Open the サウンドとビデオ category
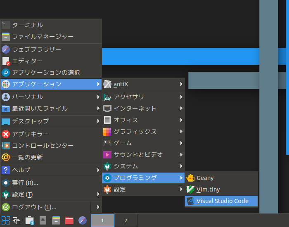Image resolution: width=289 pixels, height=227 pixels. (x=143, y=155)
